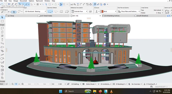This screenshot has height=94, width=172.
Task: Choose the Door tool in toolbox
Action: point(2,32)
